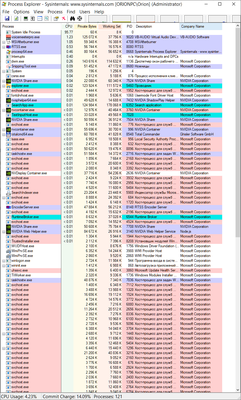Click the MSIAfterburner.exe process icon
Viewport: 241px width, 400px height.
(x=8, y=42)
